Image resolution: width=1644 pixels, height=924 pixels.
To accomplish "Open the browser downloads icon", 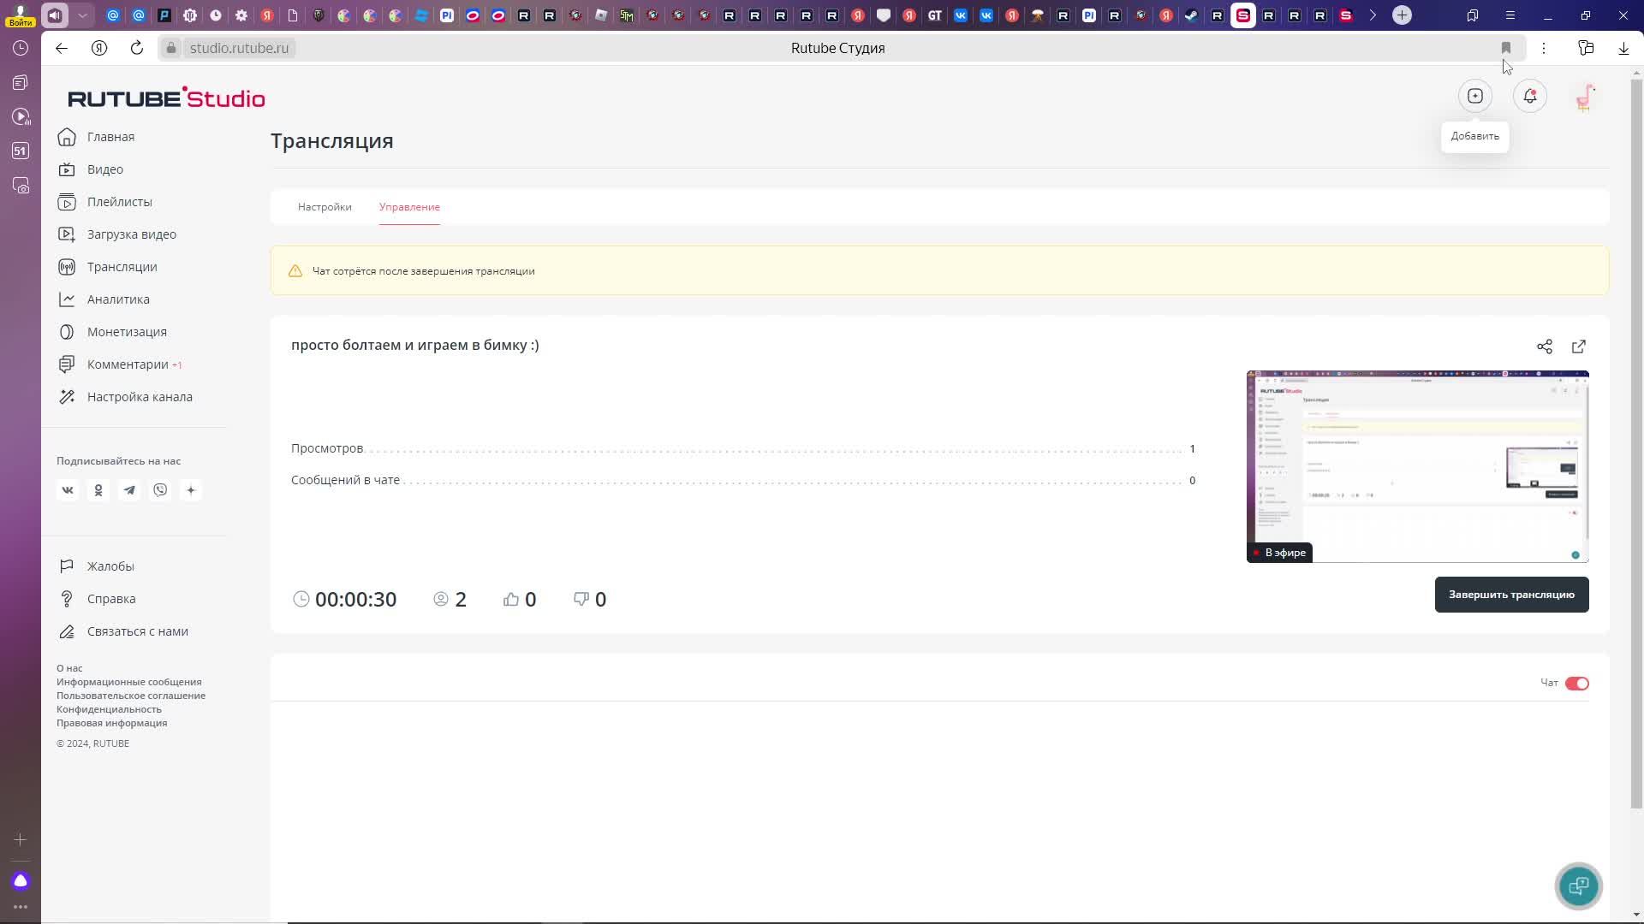I will [x=1623, y=48].
